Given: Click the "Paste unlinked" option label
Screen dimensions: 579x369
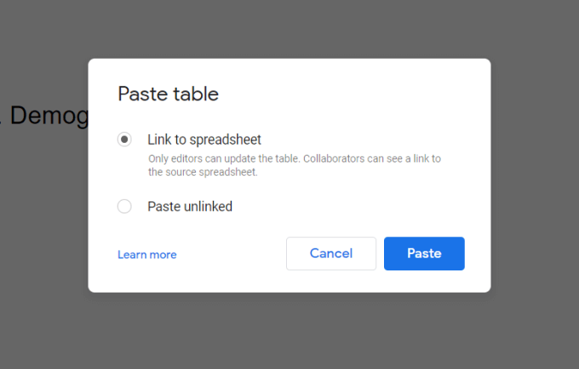Looking at the screenshot, I should (190, 207).
